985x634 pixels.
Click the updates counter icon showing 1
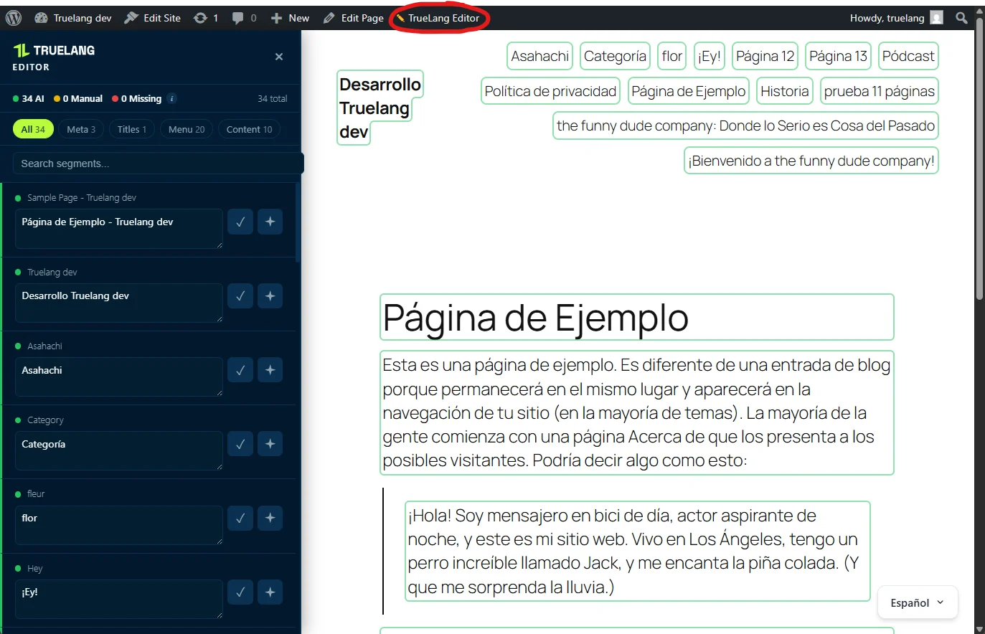207,17
